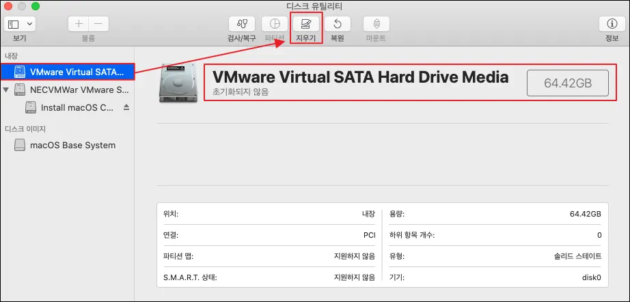Viewport: 630px width, 302px height.
Task: Click the 솔리드 스테이트 type value
Action: 577,256
